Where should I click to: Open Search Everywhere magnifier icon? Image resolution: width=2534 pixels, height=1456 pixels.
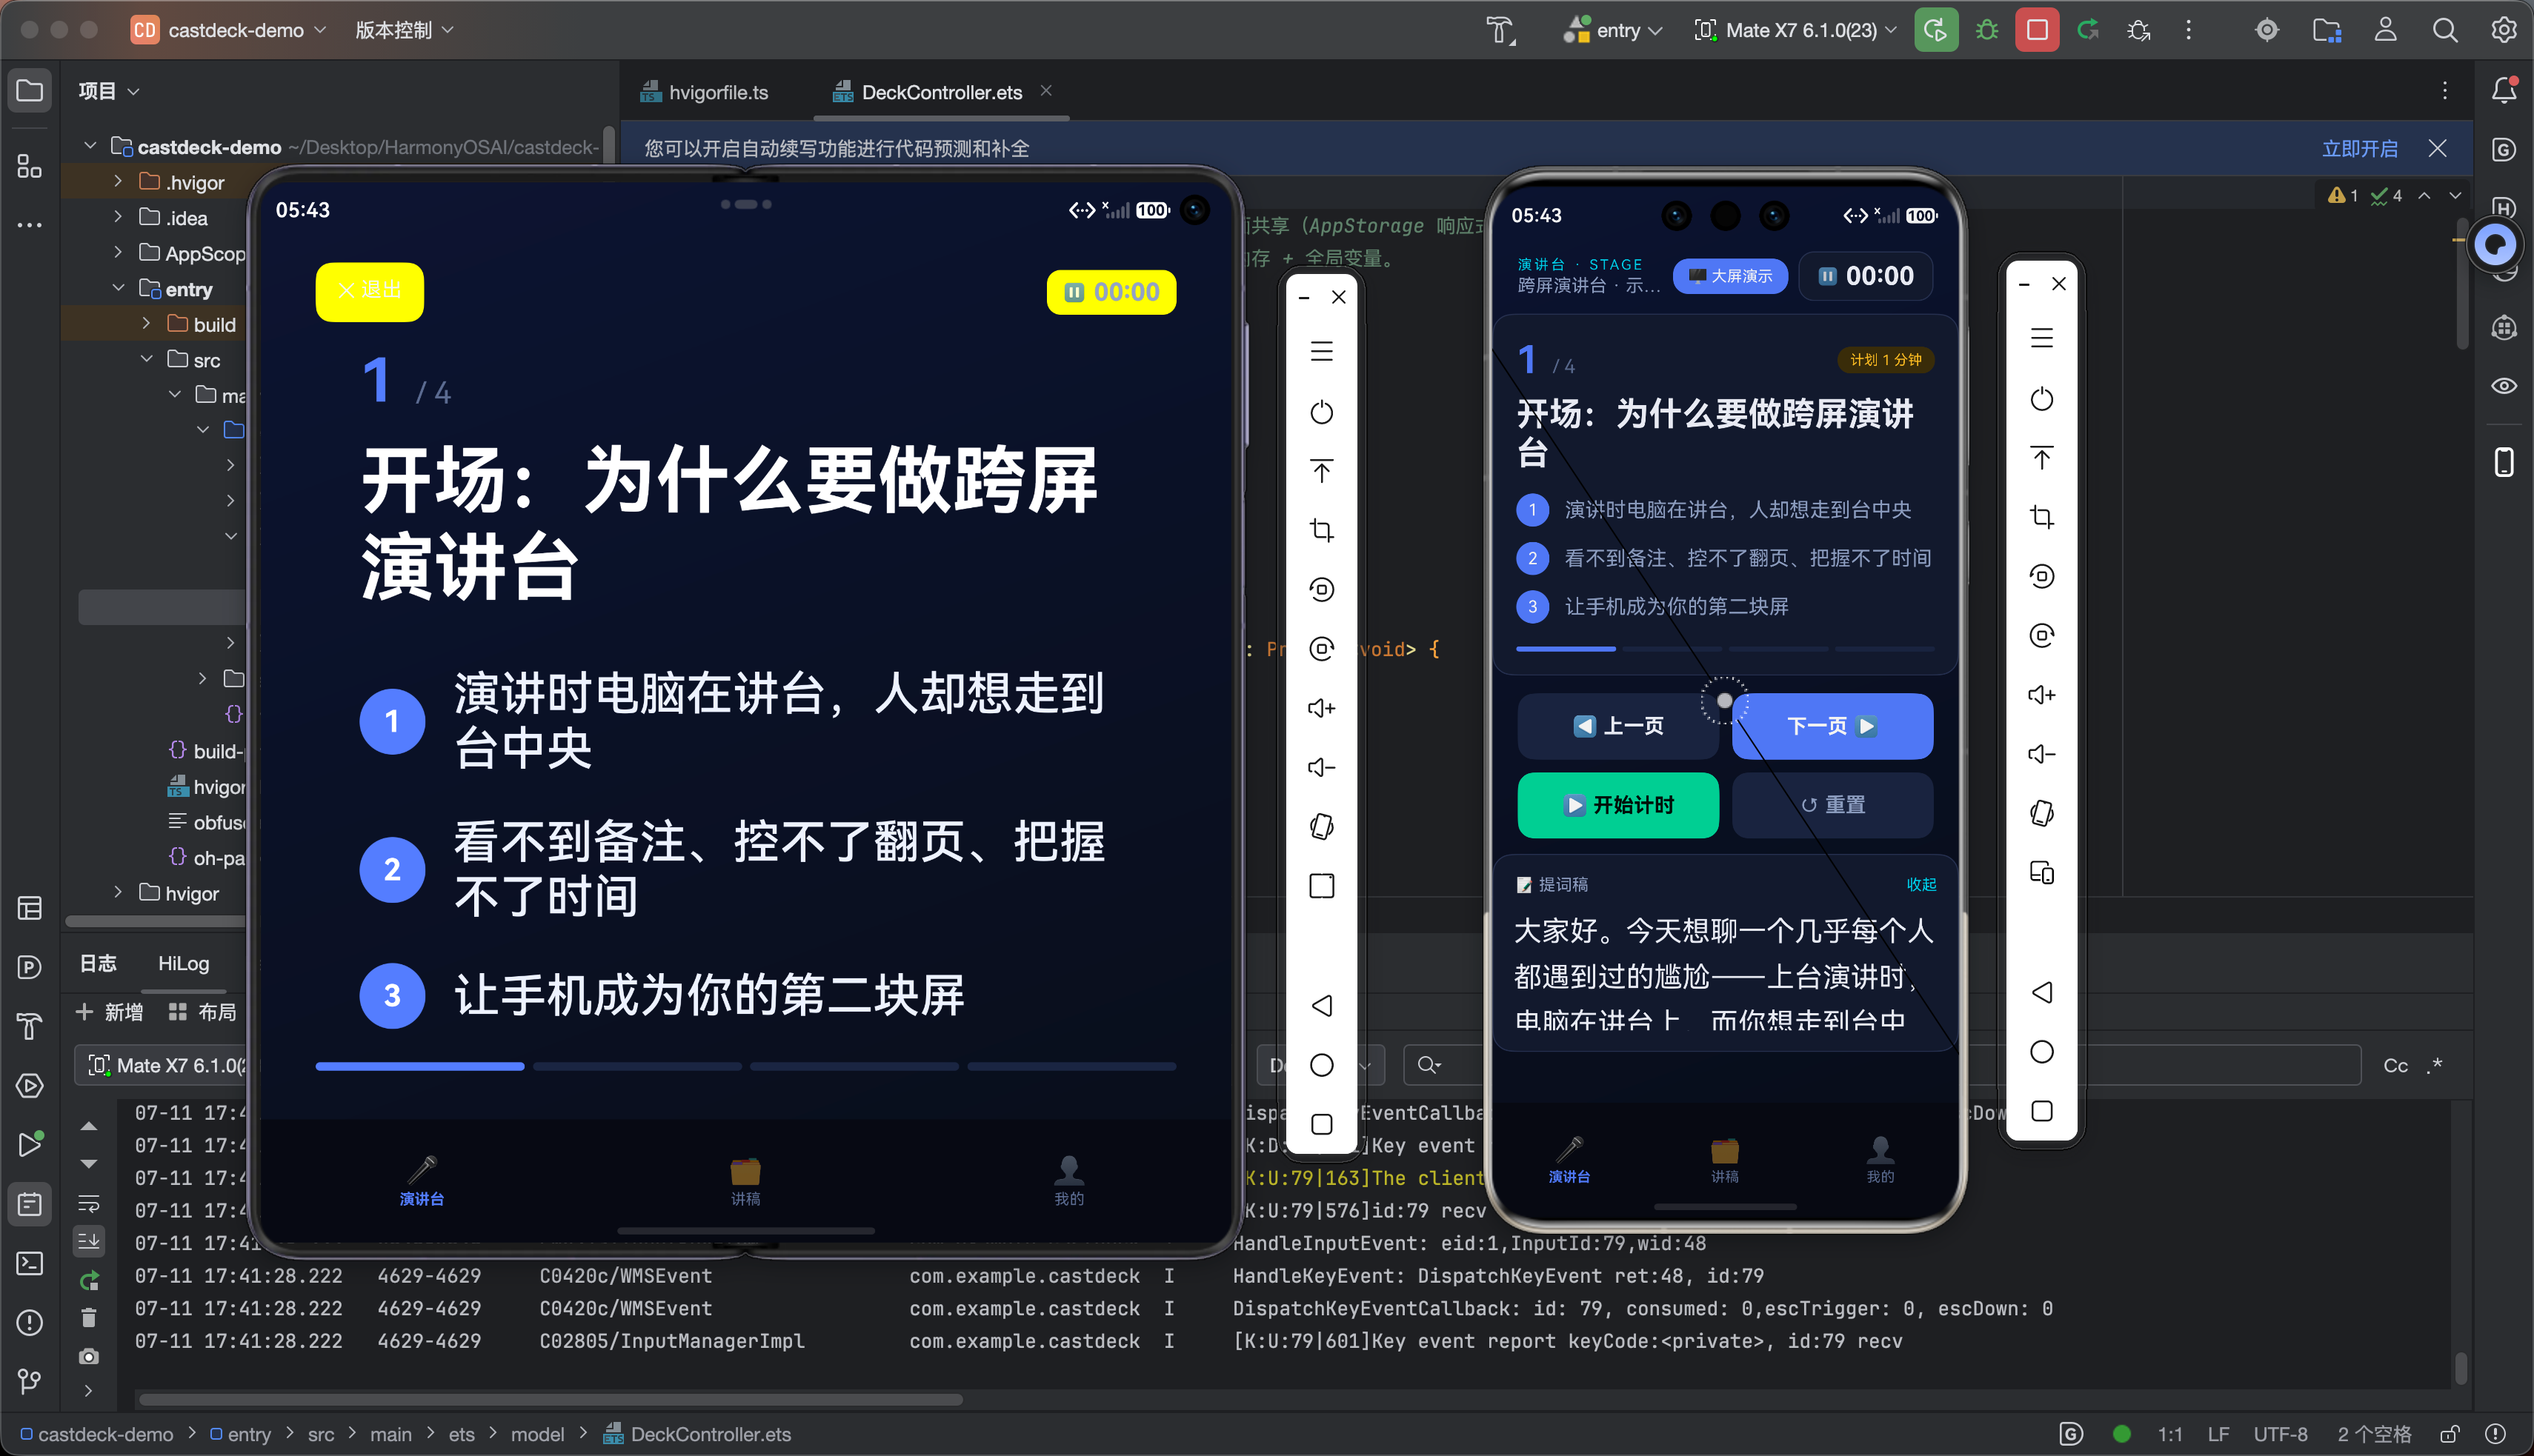click(x=2444, y=30)
